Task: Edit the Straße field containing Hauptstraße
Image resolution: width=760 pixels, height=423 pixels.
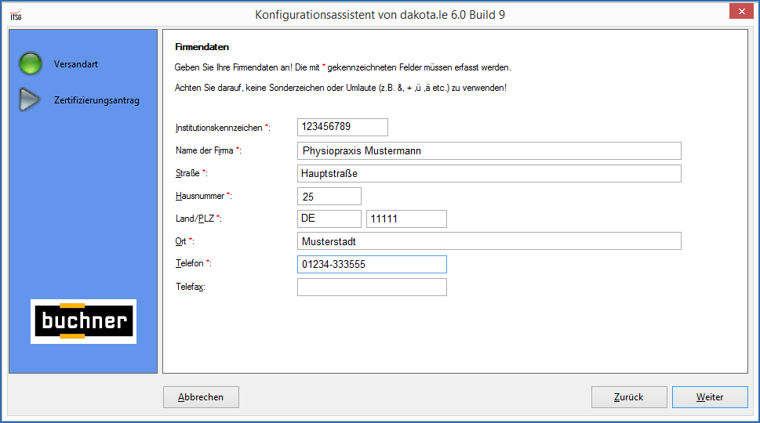Action: pos(489,173)
